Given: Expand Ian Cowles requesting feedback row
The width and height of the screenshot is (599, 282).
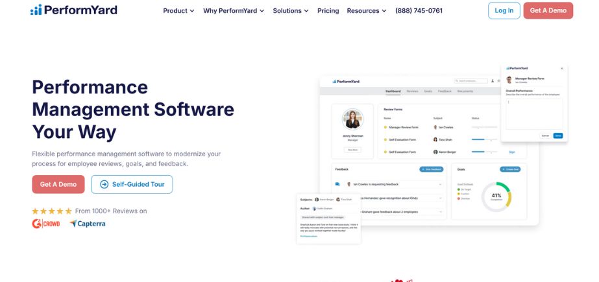Looking at the screenshot, I should (440, 184).
